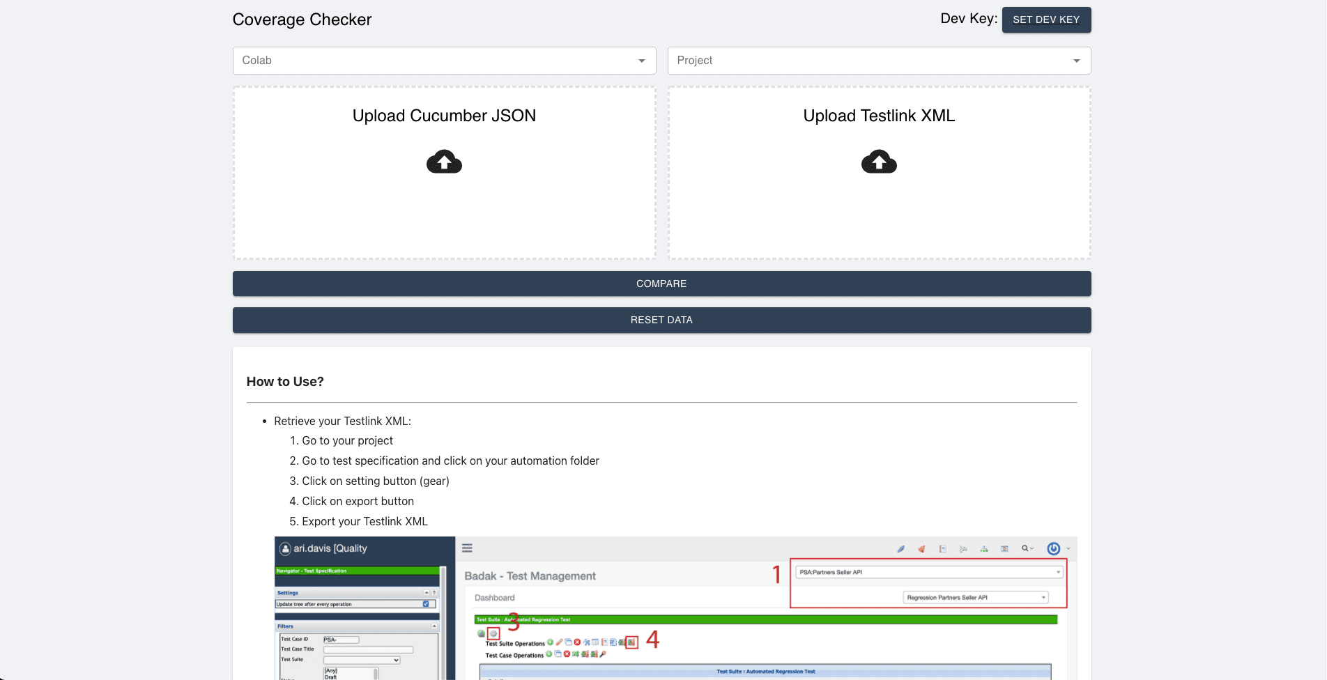This screenshot has height=680, width=1327.
Task: Toggle the 'Update tree after every operation' checkbox
Action: click(426, 604)
